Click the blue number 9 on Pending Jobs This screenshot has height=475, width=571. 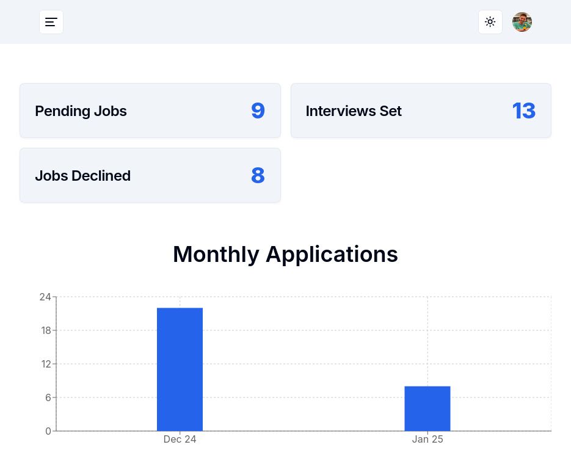pos(258,111)
